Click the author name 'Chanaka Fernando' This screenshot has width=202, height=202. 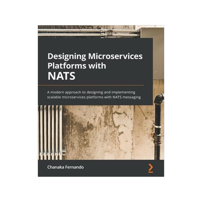tap(66, 167)
